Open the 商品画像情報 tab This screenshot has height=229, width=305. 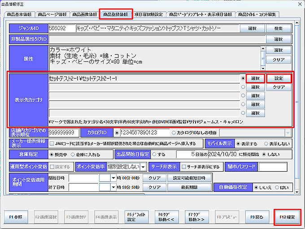(x=84, y=14)
